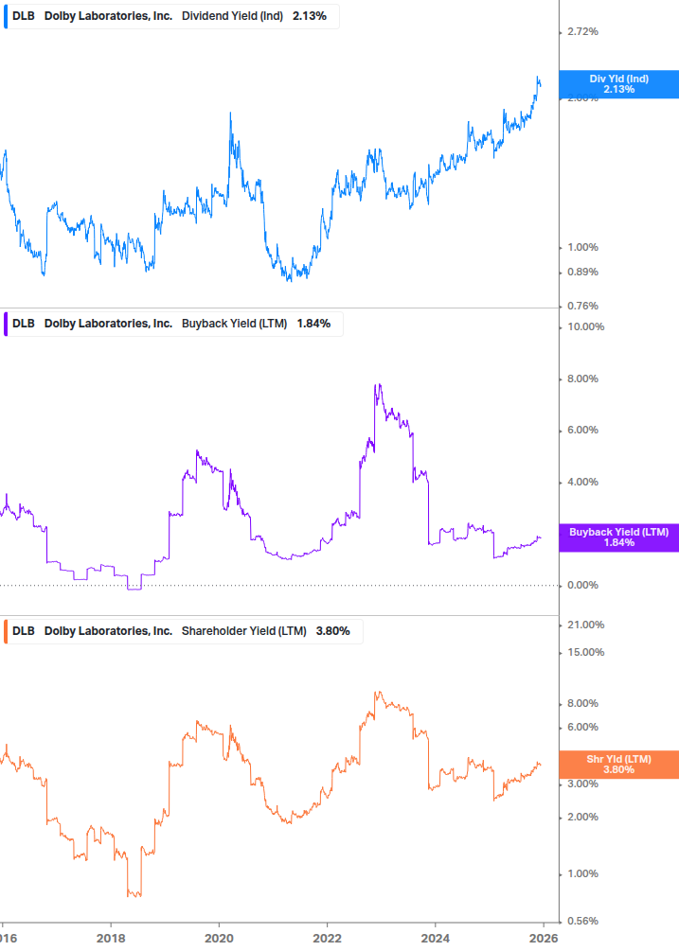Click the 0.56% tick on shareholder axis
The height and width of the screenshot is (951, 679).
click(x=582, y=922)
